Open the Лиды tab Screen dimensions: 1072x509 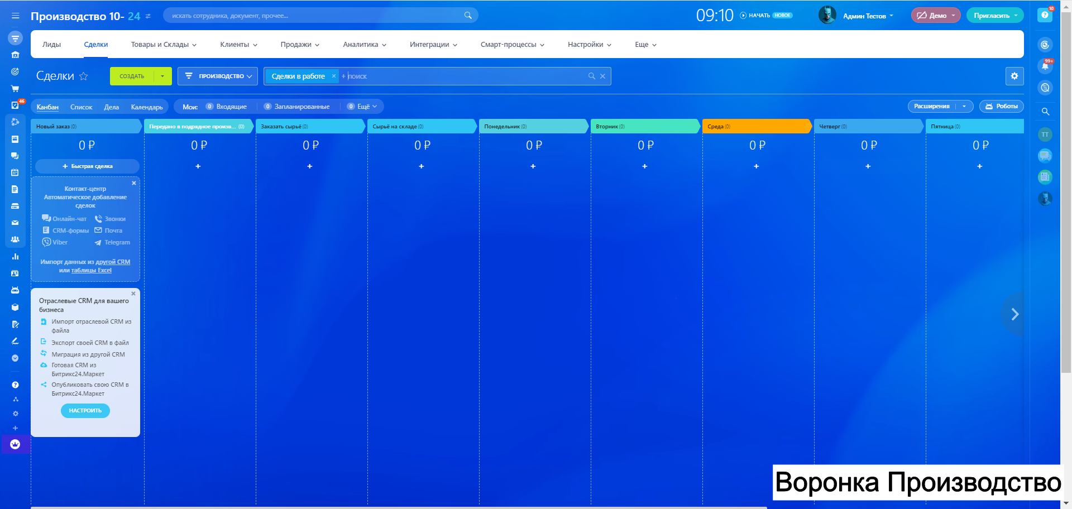[51, 45]
